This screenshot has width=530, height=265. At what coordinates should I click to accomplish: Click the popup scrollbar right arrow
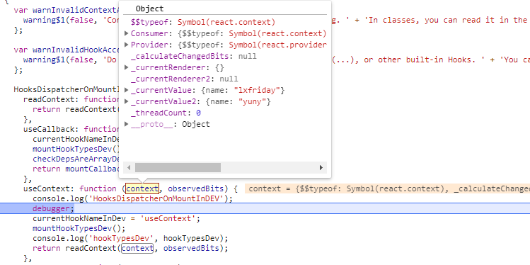[321, 167]
